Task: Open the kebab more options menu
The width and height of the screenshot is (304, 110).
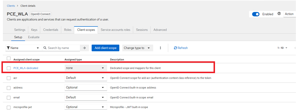Action: coord(160,48)
